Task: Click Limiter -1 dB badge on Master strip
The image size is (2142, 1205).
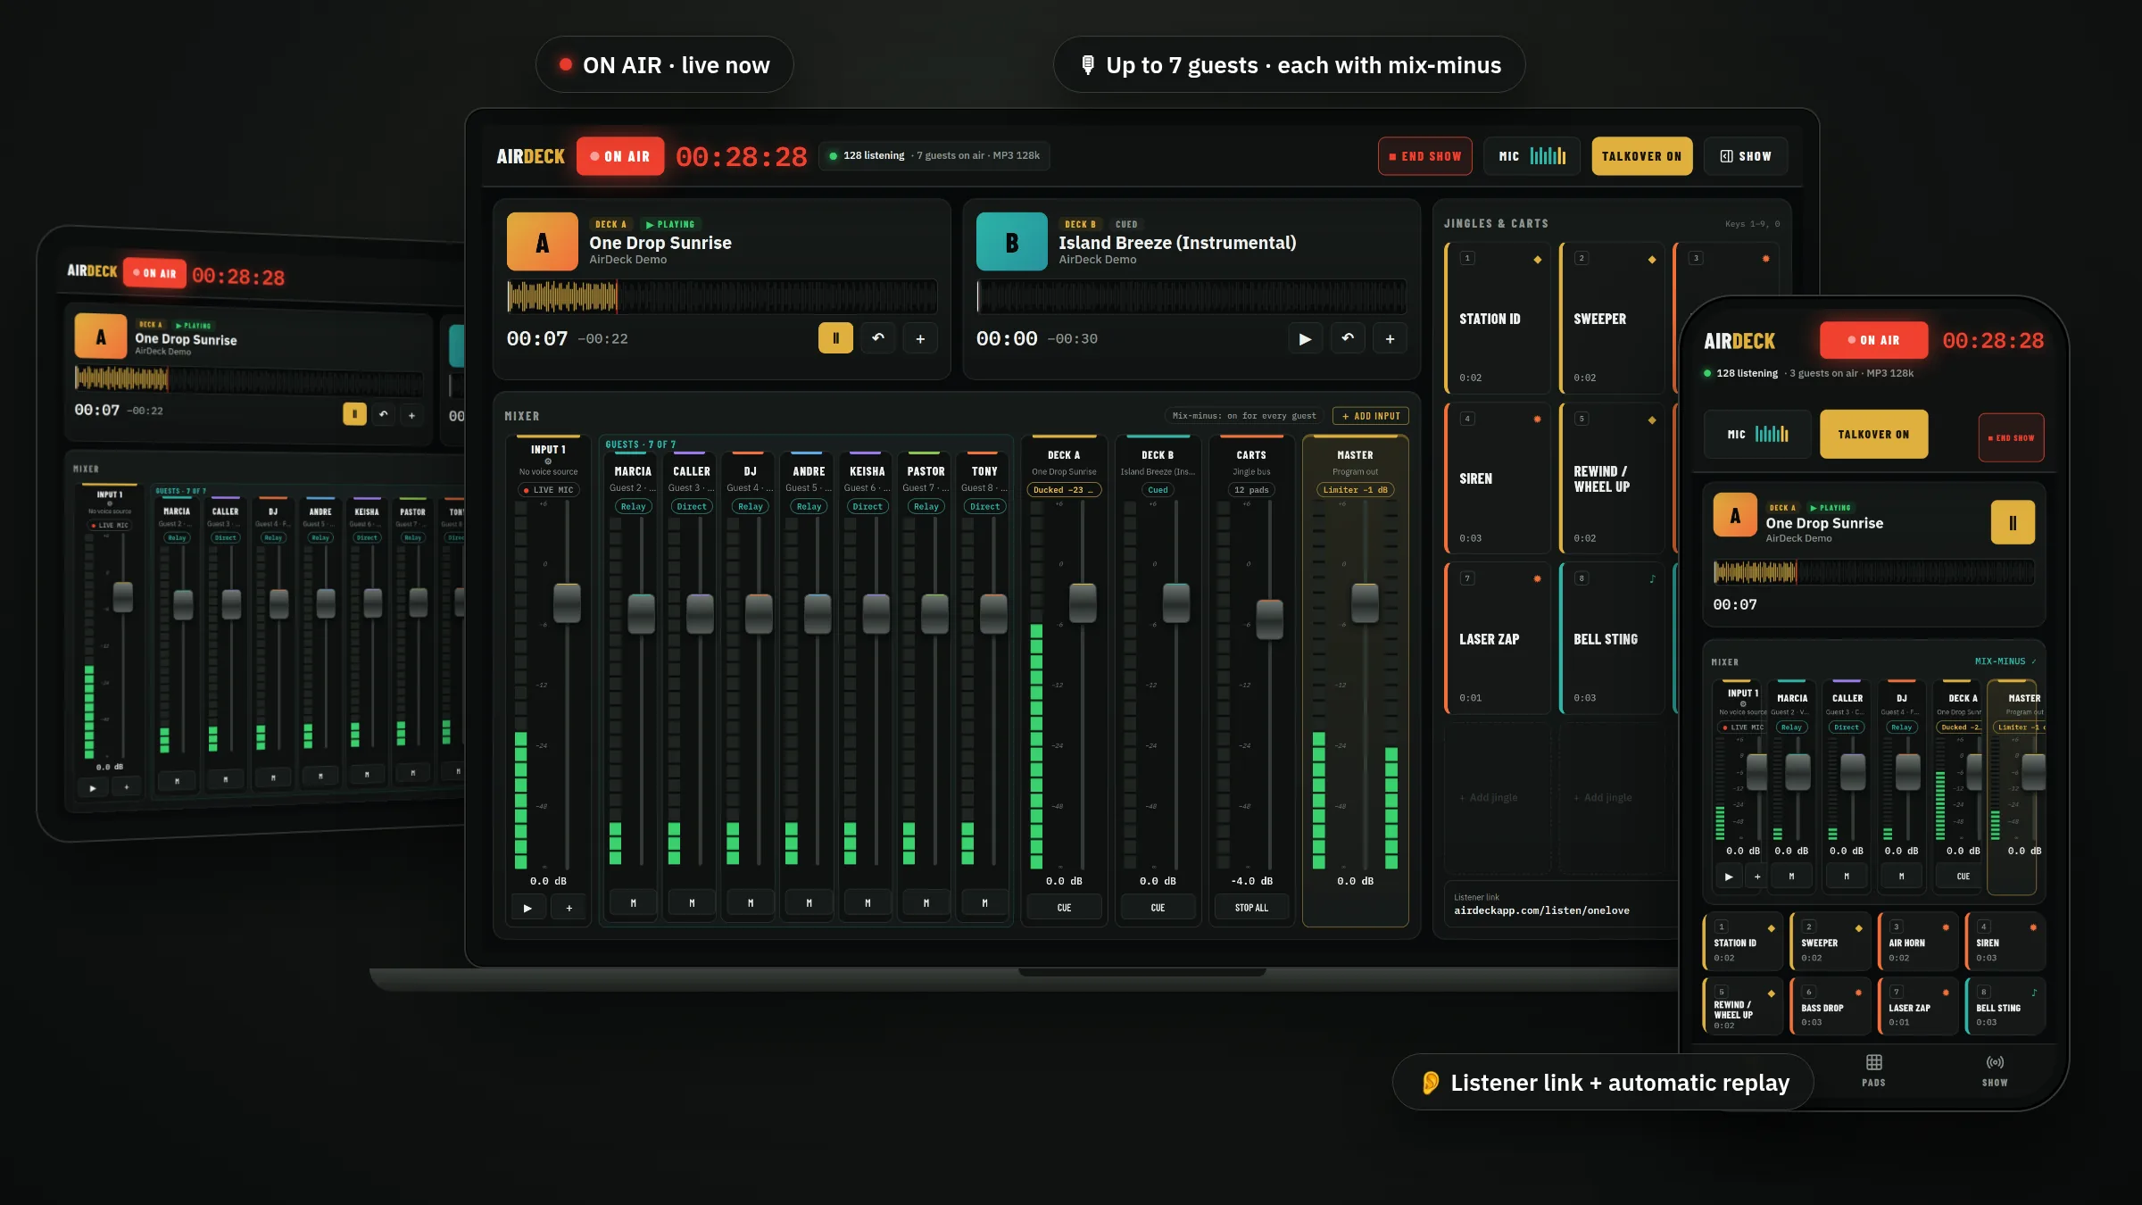Action: [1355, 490]
